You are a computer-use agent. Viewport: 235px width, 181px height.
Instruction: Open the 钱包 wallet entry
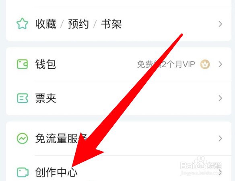click(119, 64)
